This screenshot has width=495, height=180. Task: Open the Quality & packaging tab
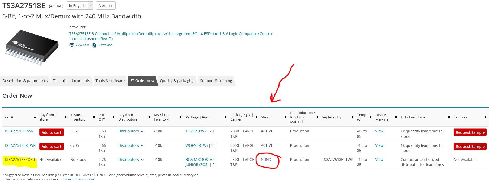pos(177,81)
